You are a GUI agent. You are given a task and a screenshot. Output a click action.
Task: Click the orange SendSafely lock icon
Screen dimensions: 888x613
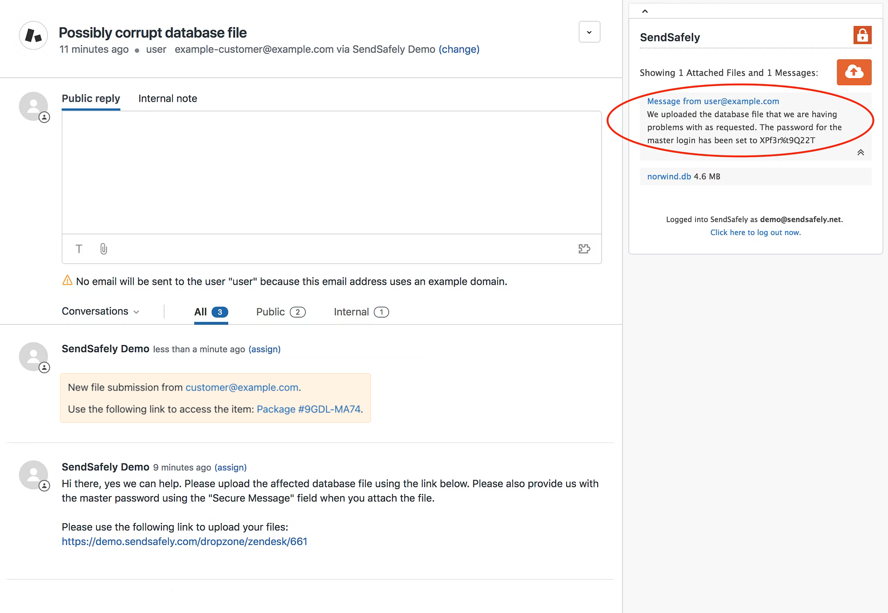[861, 35]
